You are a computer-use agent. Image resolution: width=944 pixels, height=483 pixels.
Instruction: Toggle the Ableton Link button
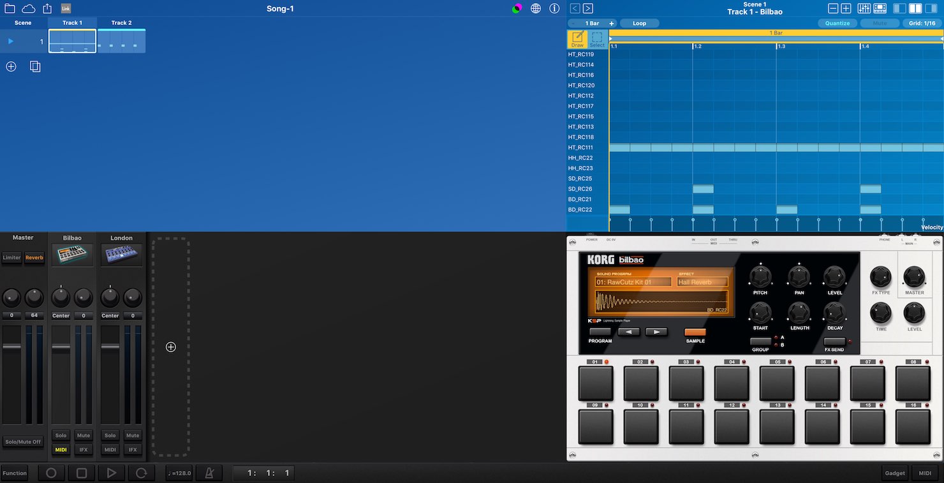pyautogui.click(x=66, y=8)
